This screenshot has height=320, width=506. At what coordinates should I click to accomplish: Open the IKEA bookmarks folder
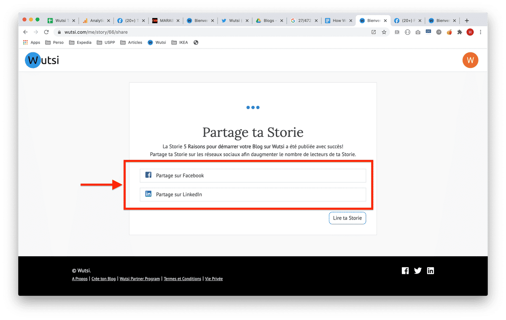point(180,42)
